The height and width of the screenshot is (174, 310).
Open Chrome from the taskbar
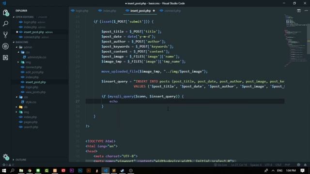coord(30,171)
